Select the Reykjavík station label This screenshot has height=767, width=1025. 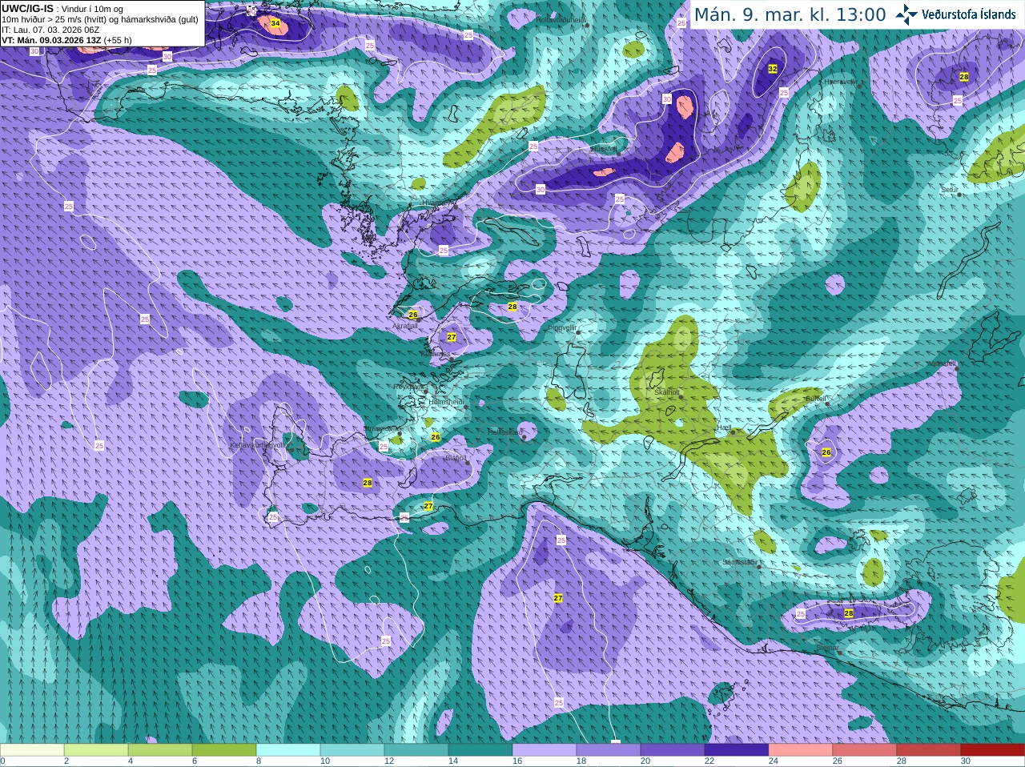point(408,386)
